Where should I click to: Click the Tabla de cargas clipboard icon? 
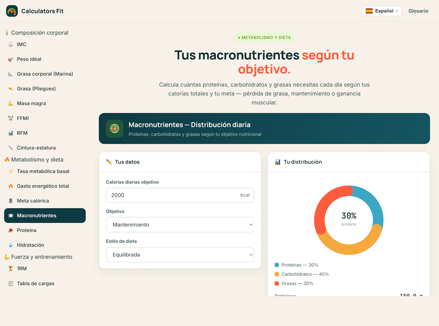11,283
